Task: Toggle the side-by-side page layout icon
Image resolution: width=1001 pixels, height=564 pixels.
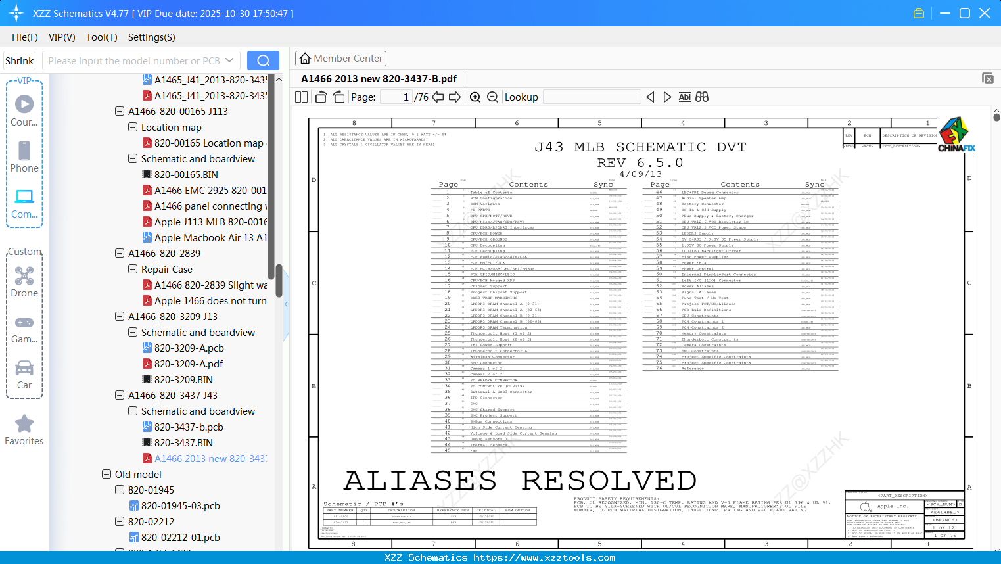Action: [301, 97]
